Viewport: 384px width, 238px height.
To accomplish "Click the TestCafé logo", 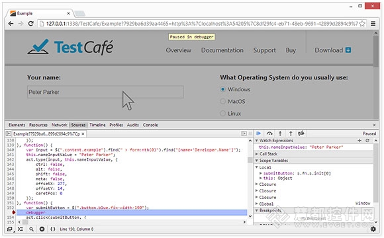I will point(70,47).
